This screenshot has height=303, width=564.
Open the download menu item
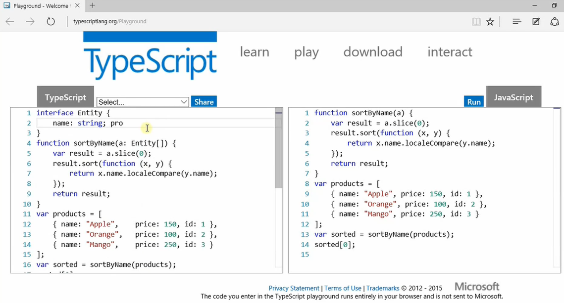[373, 52]
